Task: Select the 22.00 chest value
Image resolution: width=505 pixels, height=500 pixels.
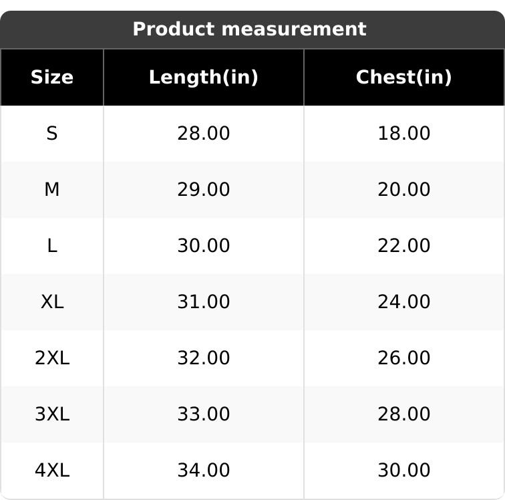Action: pyautogui.click(x=403, y=246)
